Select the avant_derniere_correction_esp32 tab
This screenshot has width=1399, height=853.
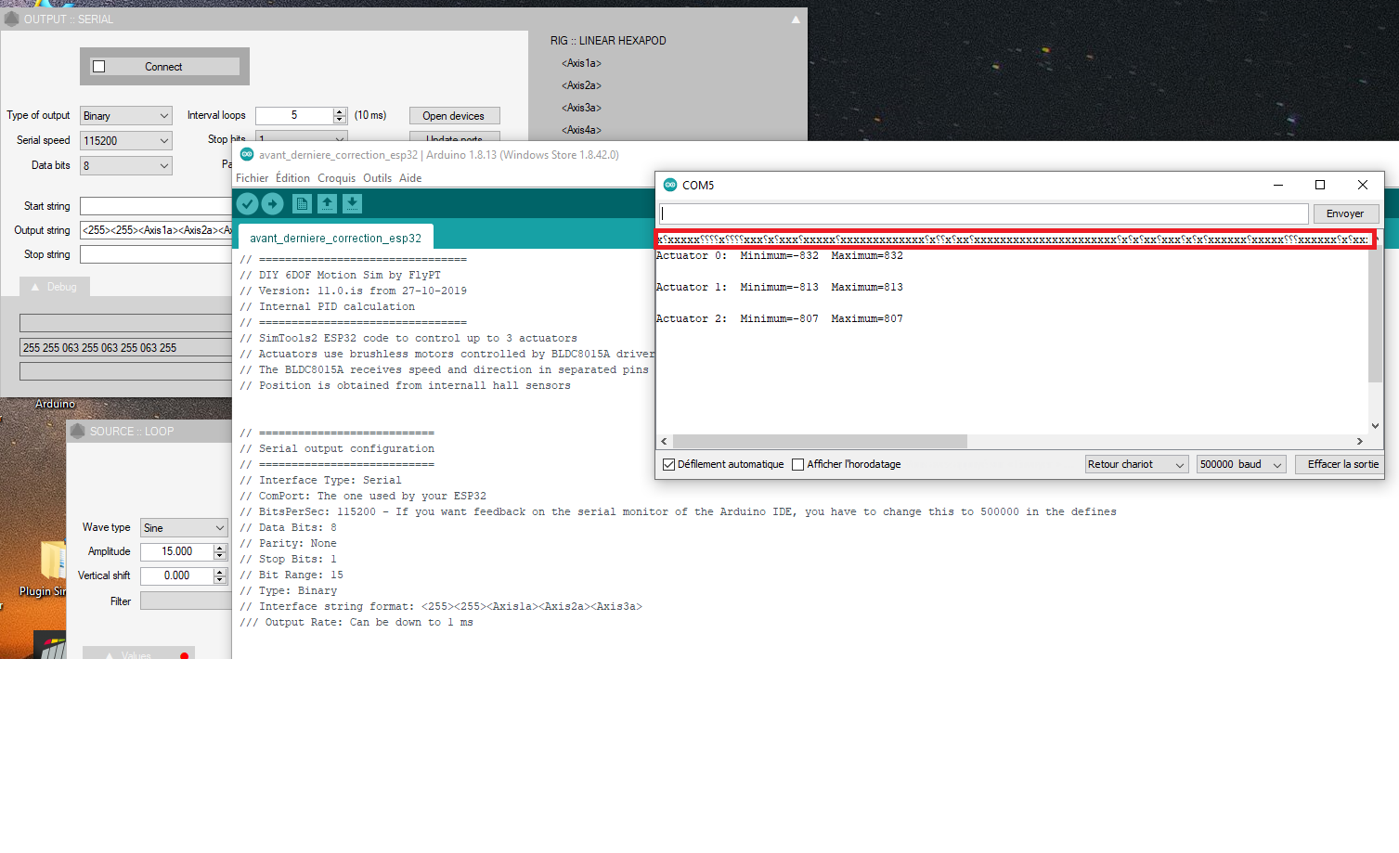coord(335,239)
